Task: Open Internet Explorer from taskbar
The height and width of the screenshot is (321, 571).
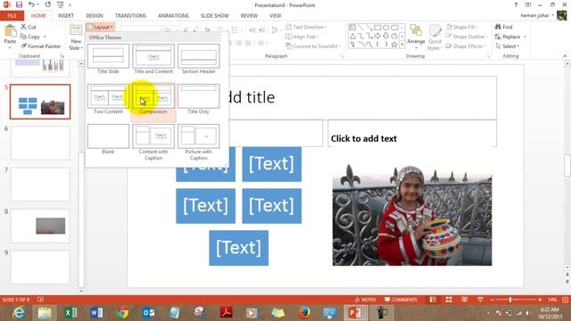Action: point(19,313)
